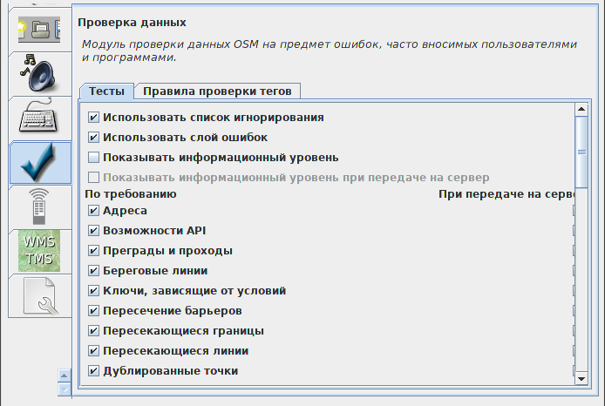This screenshot has height=406, width=605.
Task: Open keyboard shortcuts preferences icon
Action: click(38, 115)
